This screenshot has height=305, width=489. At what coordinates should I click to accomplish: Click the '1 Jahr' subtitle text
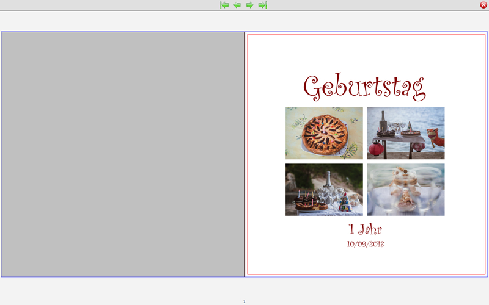[365, 229]
